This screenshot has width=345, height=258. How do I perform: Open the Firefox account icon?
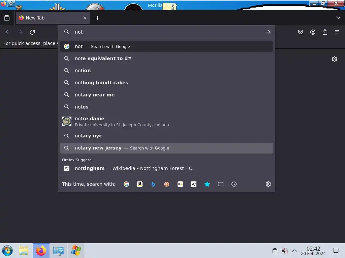[313, 32]
